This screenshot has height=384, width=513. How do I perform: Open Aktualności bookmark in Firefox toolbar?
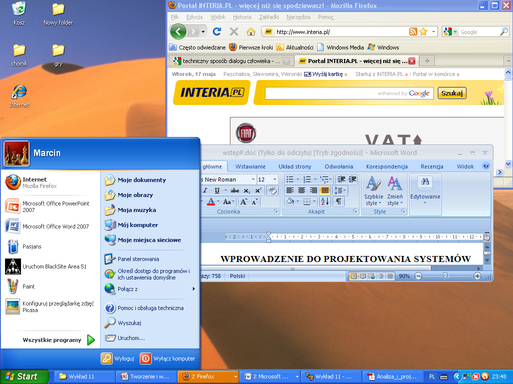(295, 47)
